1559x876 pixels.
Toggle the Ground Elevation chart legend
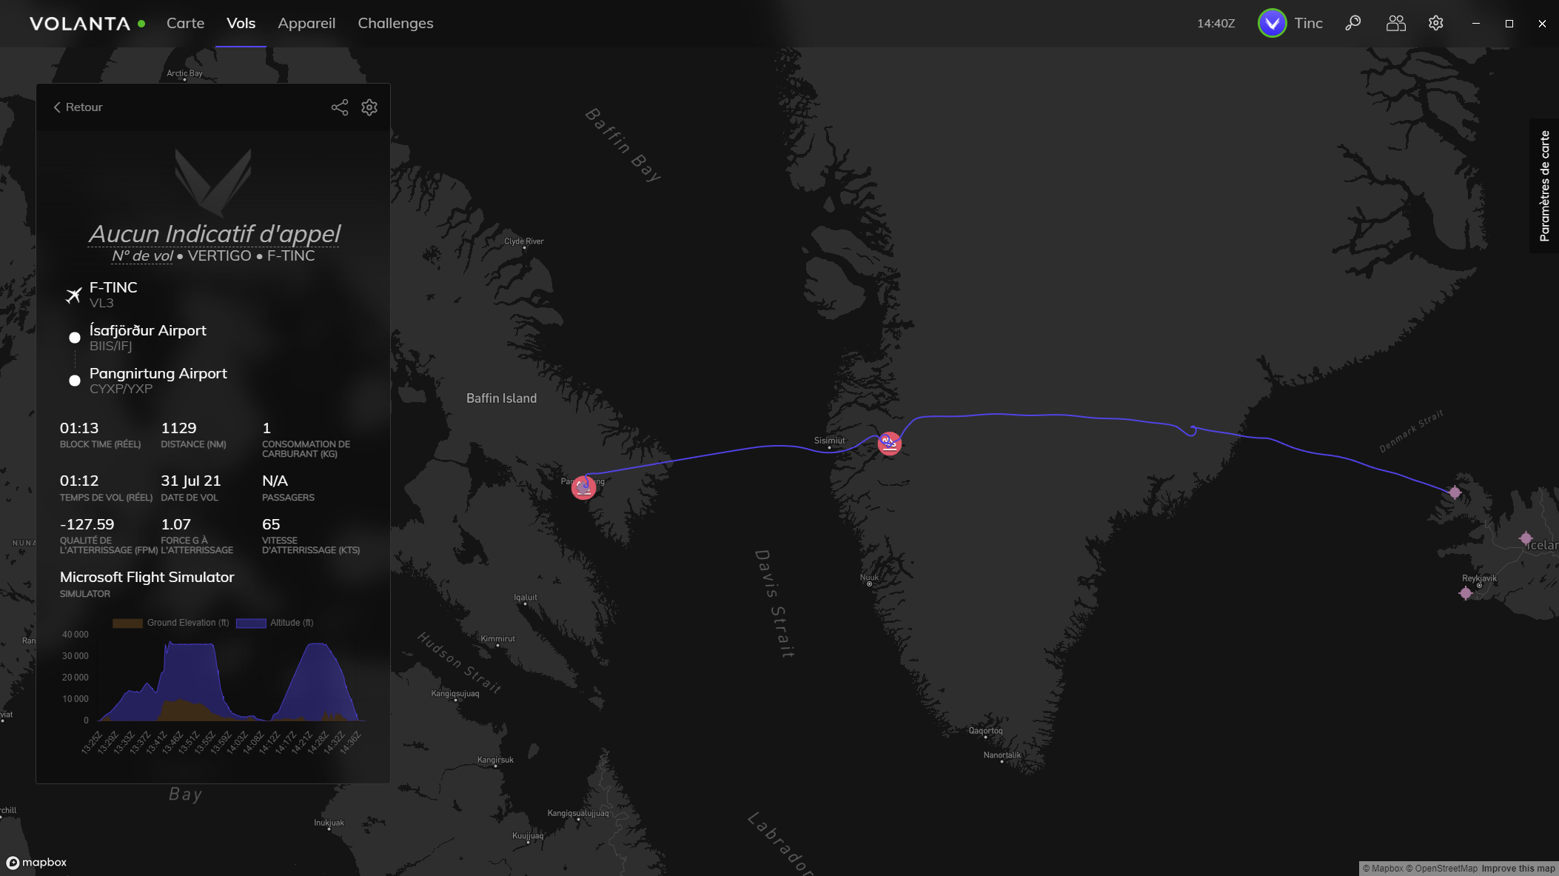[171, 623]
